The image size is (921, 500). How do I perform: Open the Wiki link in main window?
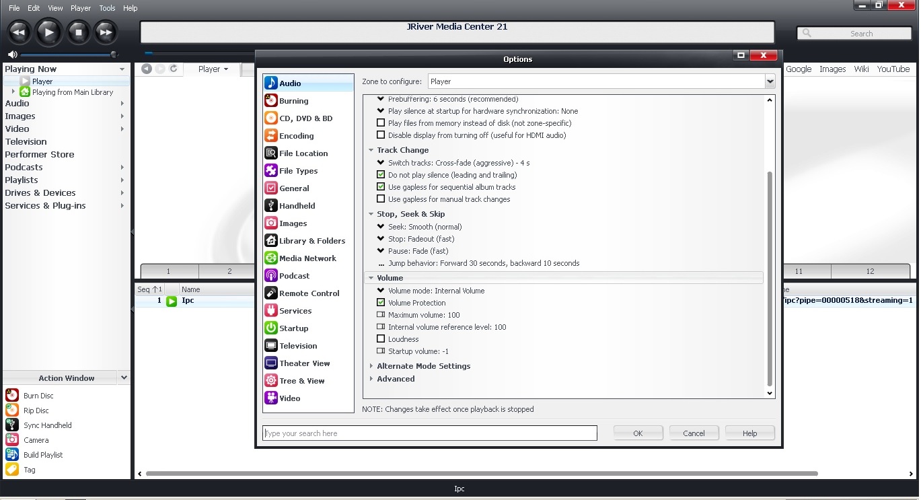pyautogui.click(x=861, y=69)
